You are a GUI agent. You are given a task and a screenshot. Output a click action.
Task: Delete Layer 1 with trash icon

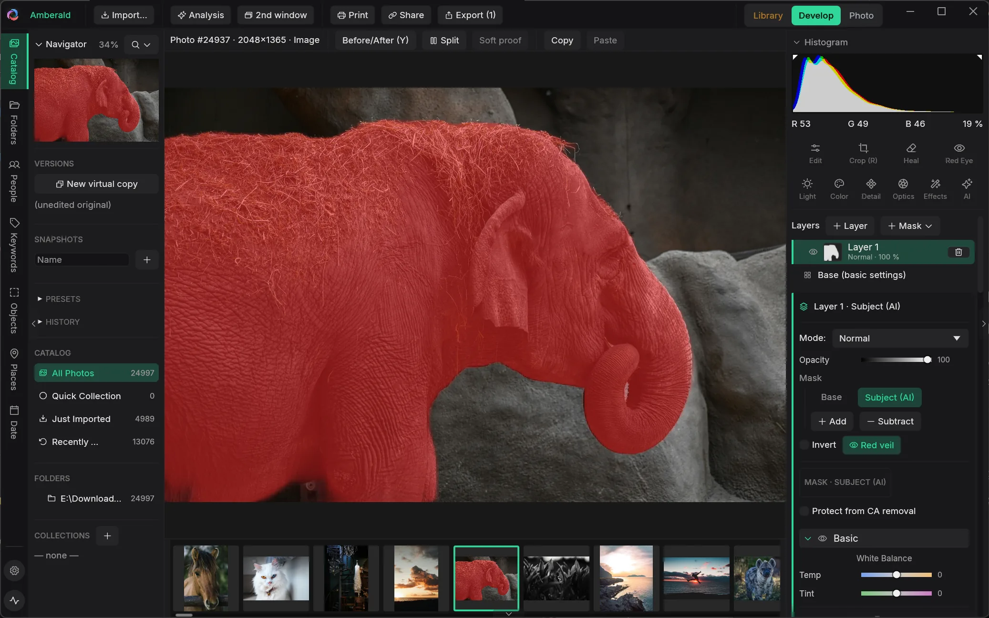958,252
